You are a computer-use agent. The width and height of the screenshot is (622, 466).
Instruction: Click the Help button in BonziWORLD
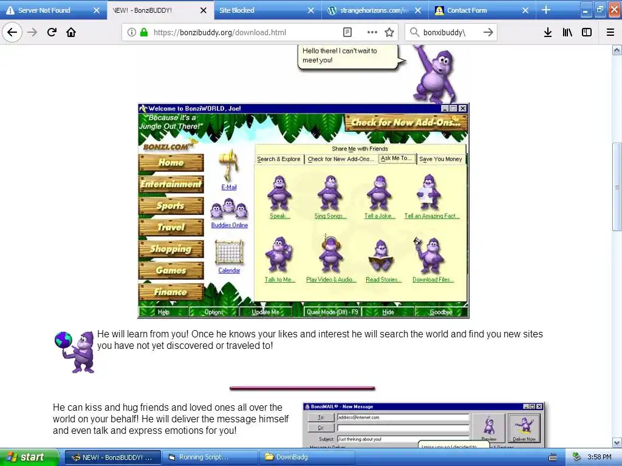163,312
